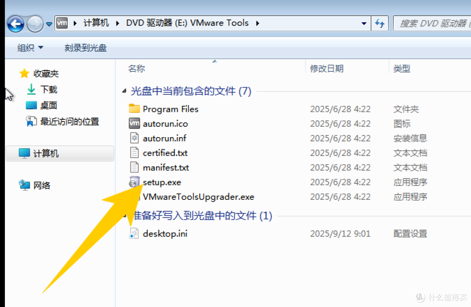
Task: Select the certified.txt document icon
Action: click(x=134, y=152)
